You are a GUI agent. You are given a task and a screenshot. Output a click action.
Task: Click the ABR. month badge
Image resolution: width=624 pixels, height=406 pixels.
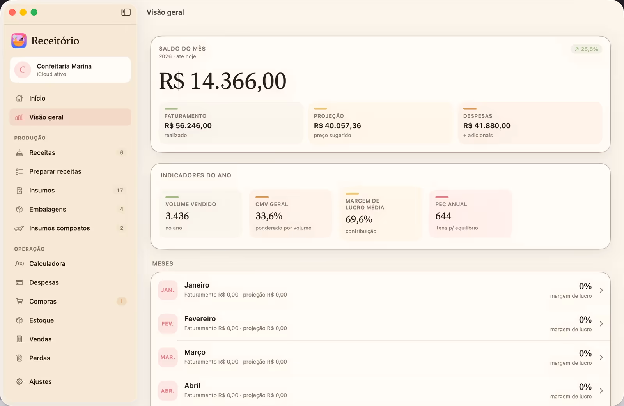point(168,391)
